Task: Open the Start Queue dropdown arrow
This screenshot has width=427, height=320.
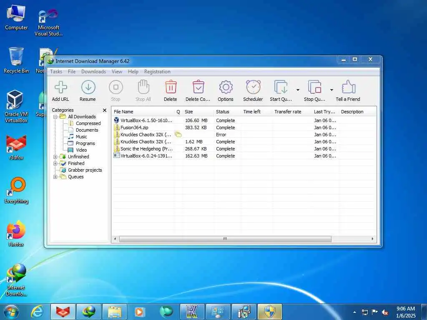Action: tap(298, 90)
